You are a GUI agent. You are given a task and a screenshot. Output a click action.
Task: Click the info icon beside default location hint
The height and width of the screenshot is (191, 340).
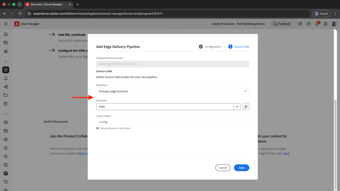tap(97, 128)
